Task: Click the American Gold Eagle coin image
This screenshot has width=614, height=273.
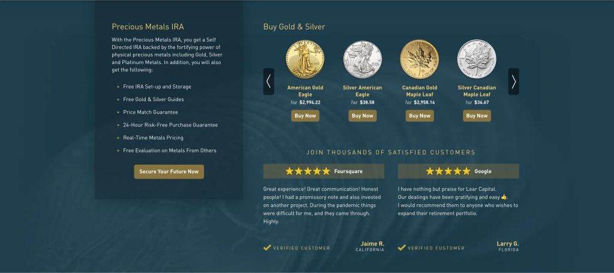Action: coord(305,59)
